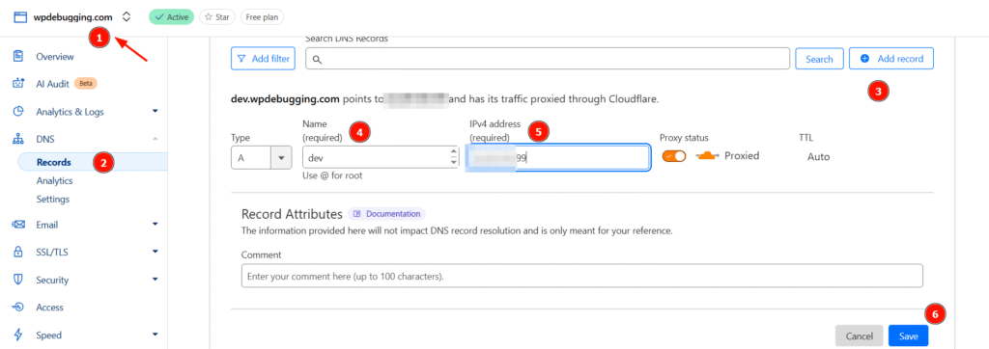This screenshot has height=349, width=989.
Task: Select the DNS network icon
Action: click(19, 139)
